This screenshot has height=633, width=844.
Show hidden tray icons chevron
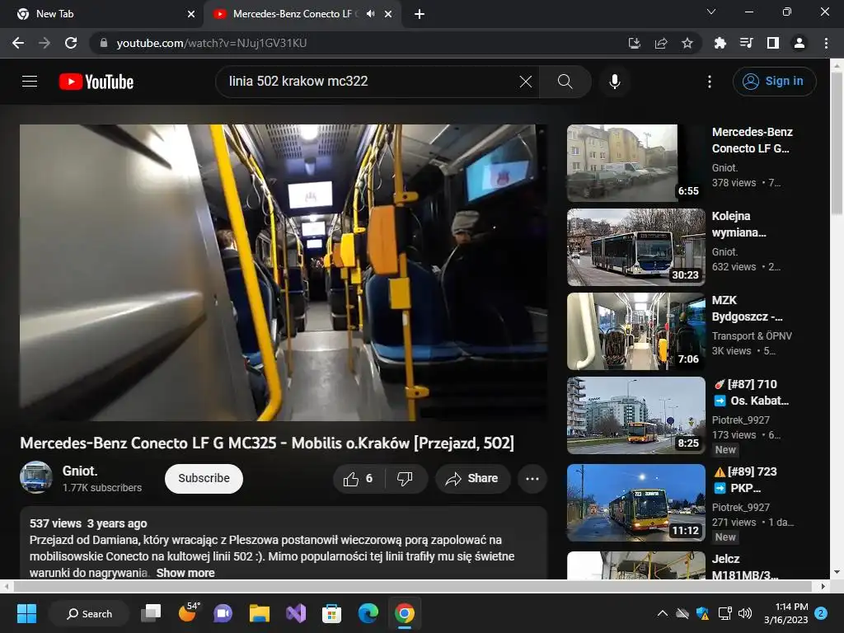[x=663, y=613]
